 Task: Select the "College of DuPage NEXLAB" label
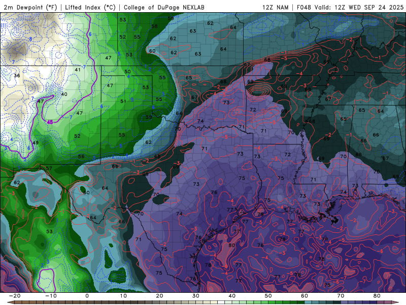164,7
